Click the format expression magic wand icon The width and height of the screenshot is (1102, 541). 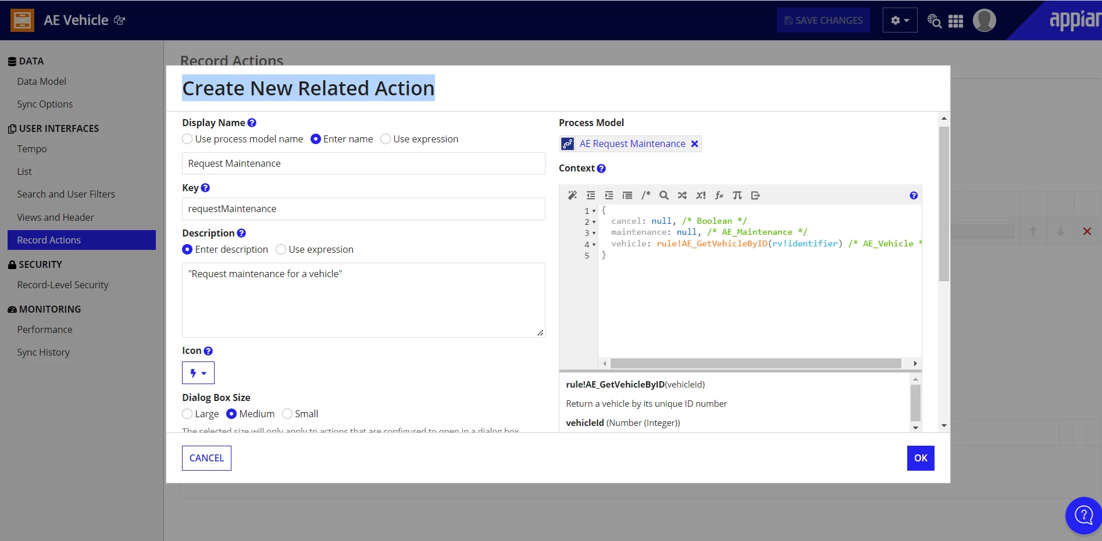coord(572,195)
